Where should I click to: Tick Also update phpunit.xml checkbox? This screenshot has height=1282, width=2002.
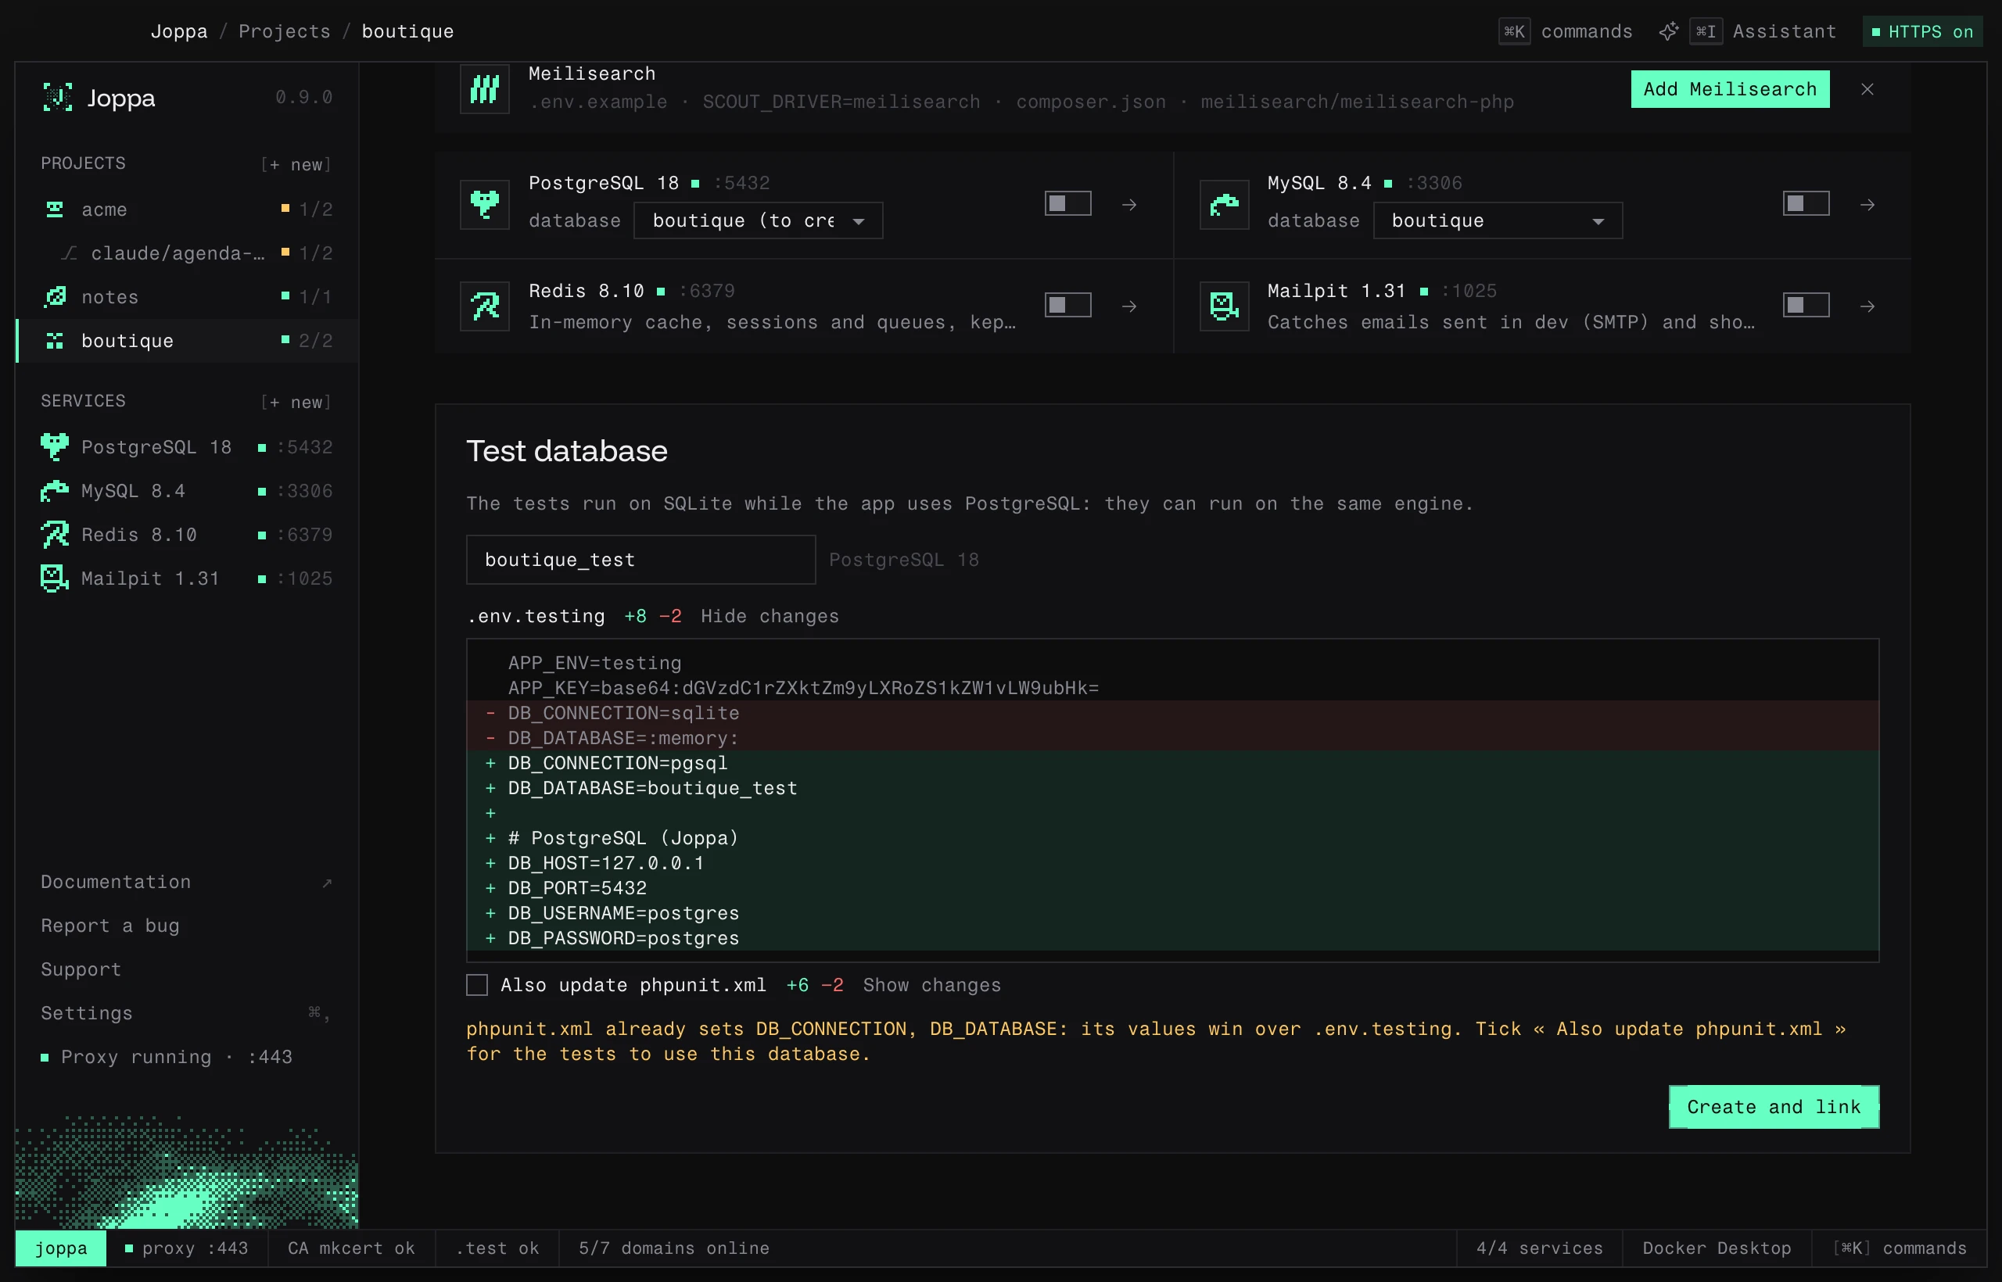point(477,985)
